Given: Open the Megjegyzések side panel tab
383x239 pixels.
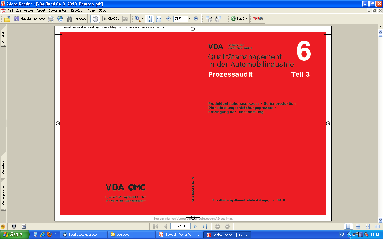Looking at the screenshot, I should [3, 195].
